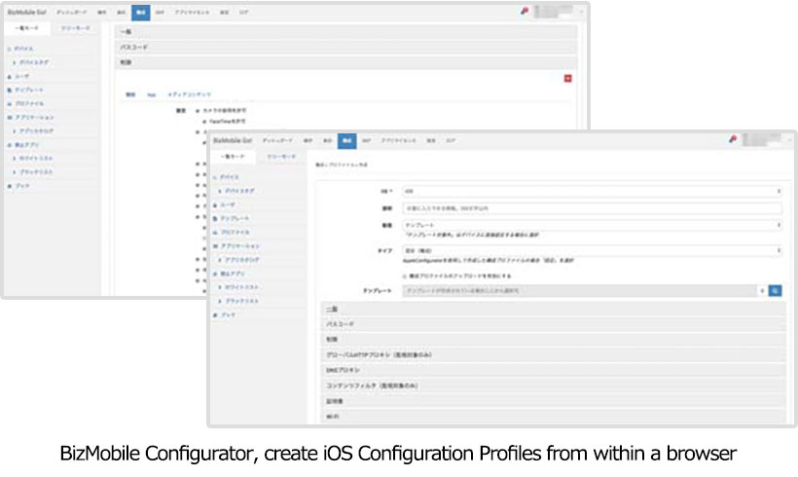Screen dimensions: 798x477
Task: Toggle the FaceTimeを許可 checkbox in the back window
Action: point(204,122)
